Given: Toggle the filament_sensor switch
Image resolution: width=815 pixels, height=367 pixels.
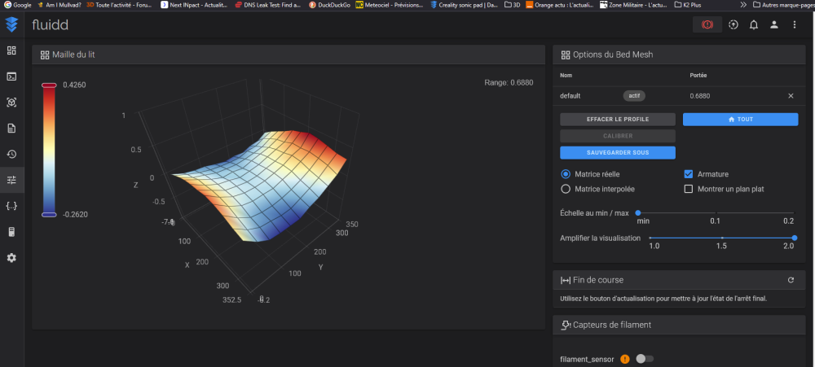Looking at the screenshot, I should [644, 358].
